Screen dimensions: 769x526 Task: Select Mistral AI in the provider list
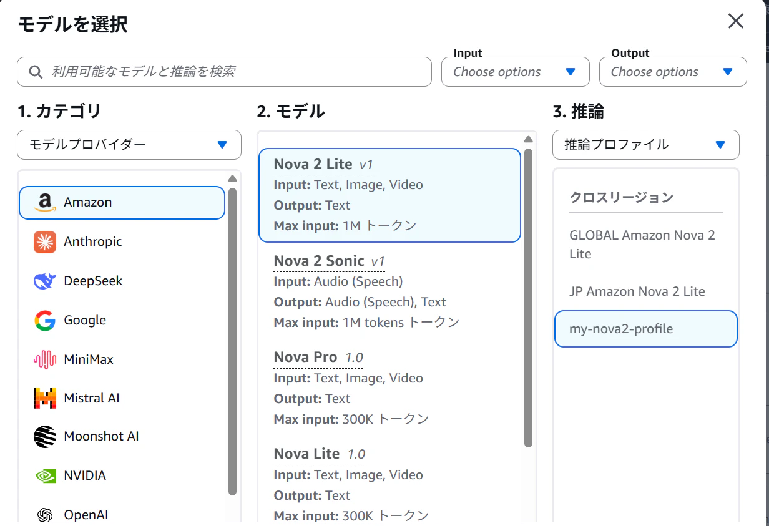(x=122, y=398)
